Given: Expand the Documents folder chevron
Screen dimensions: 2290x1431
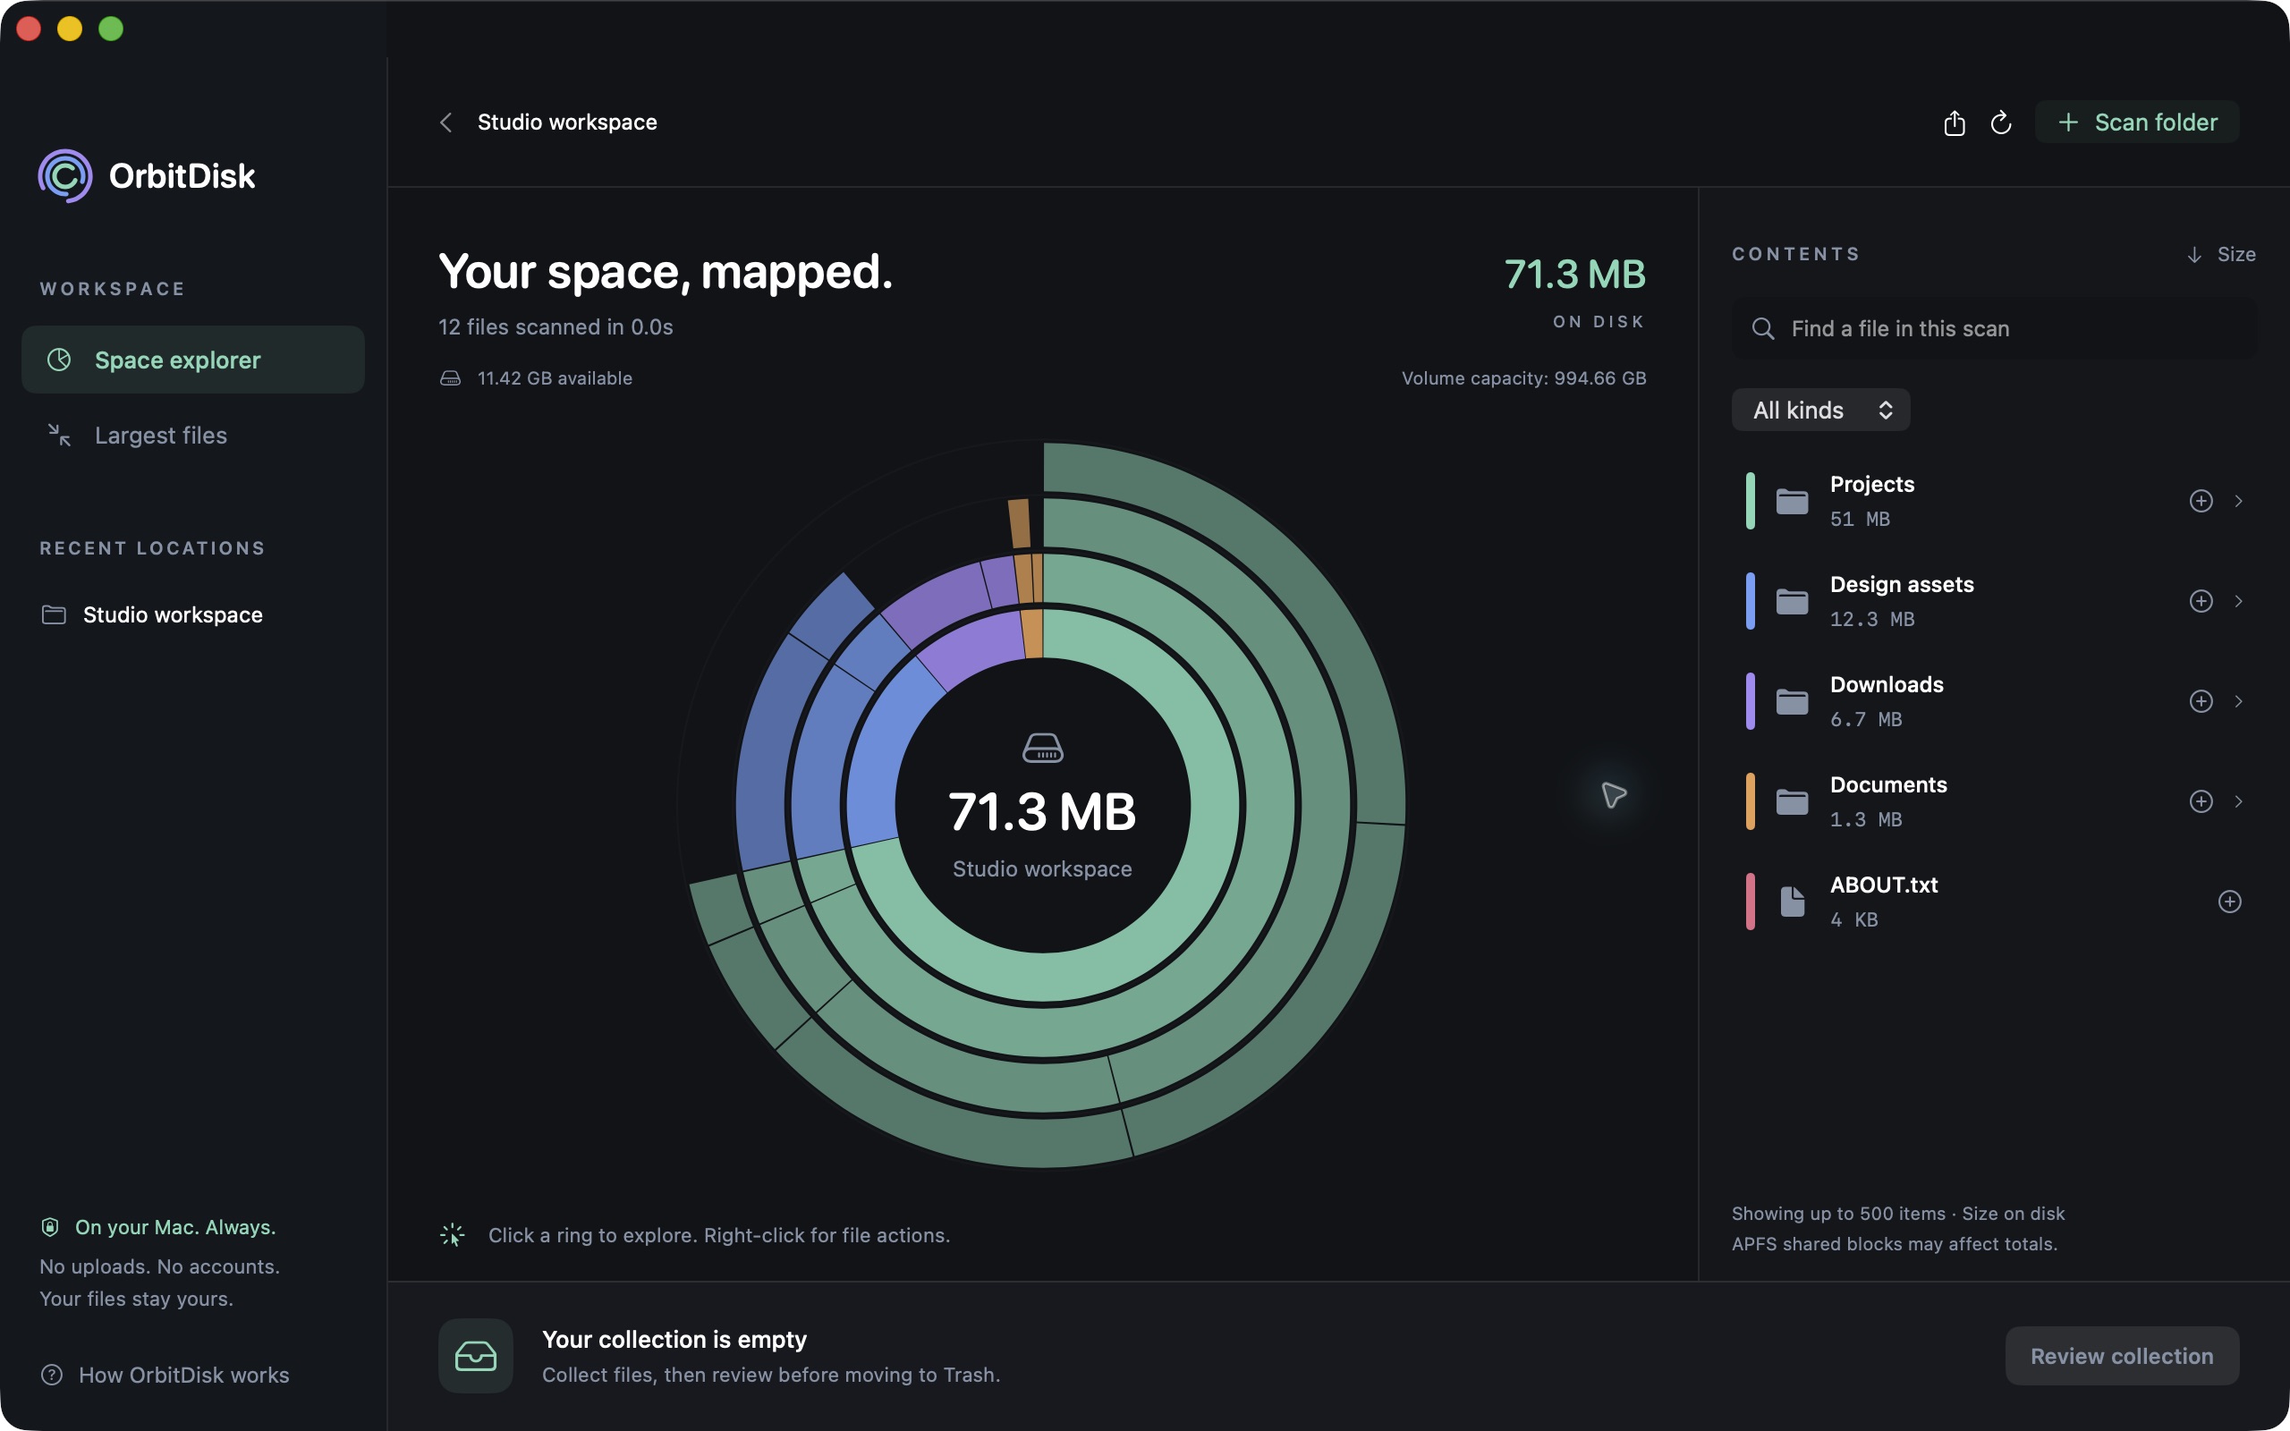Looking at the screenshot, I should pyautogui.click(x=2239, y=801).
